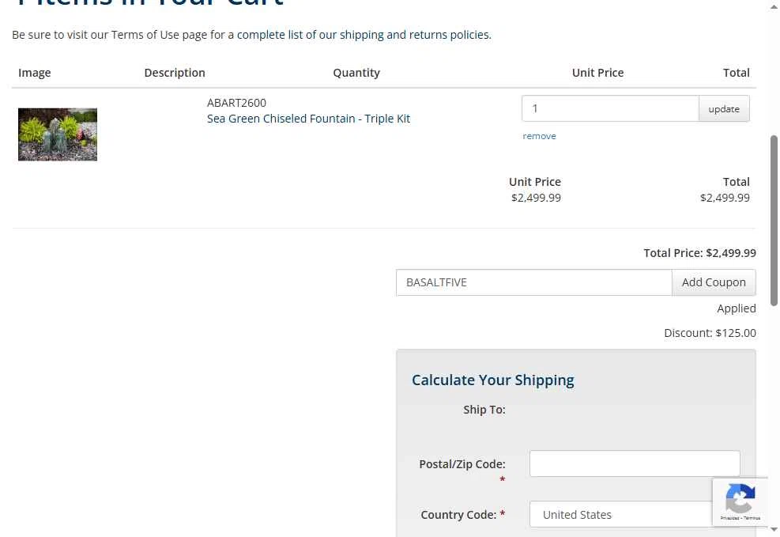
Task: Click the update quantity button
Action: (x=724, y=108)
